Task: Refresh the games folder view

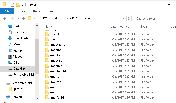Action: tap(129, 19)
